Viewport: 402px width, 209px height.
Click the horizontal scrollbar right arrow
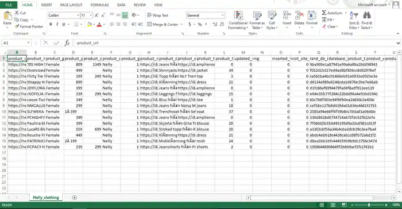[x=394, y=198]
